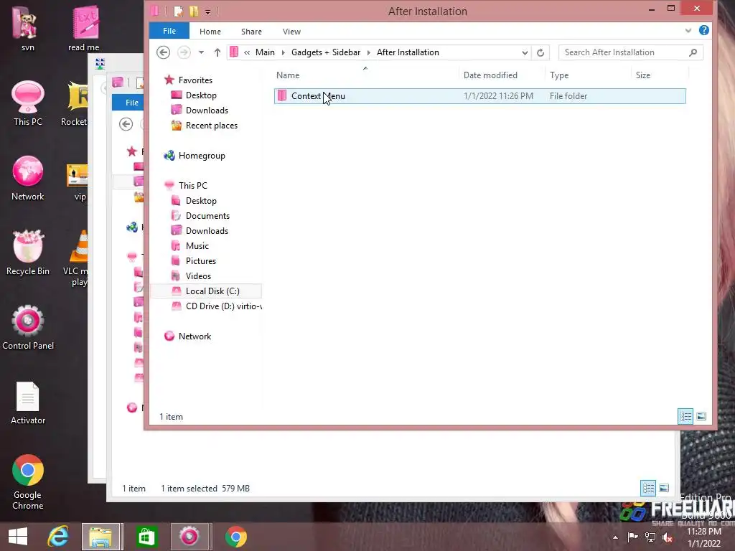Open CD Drive (D:) virtio

click(216, 306)
